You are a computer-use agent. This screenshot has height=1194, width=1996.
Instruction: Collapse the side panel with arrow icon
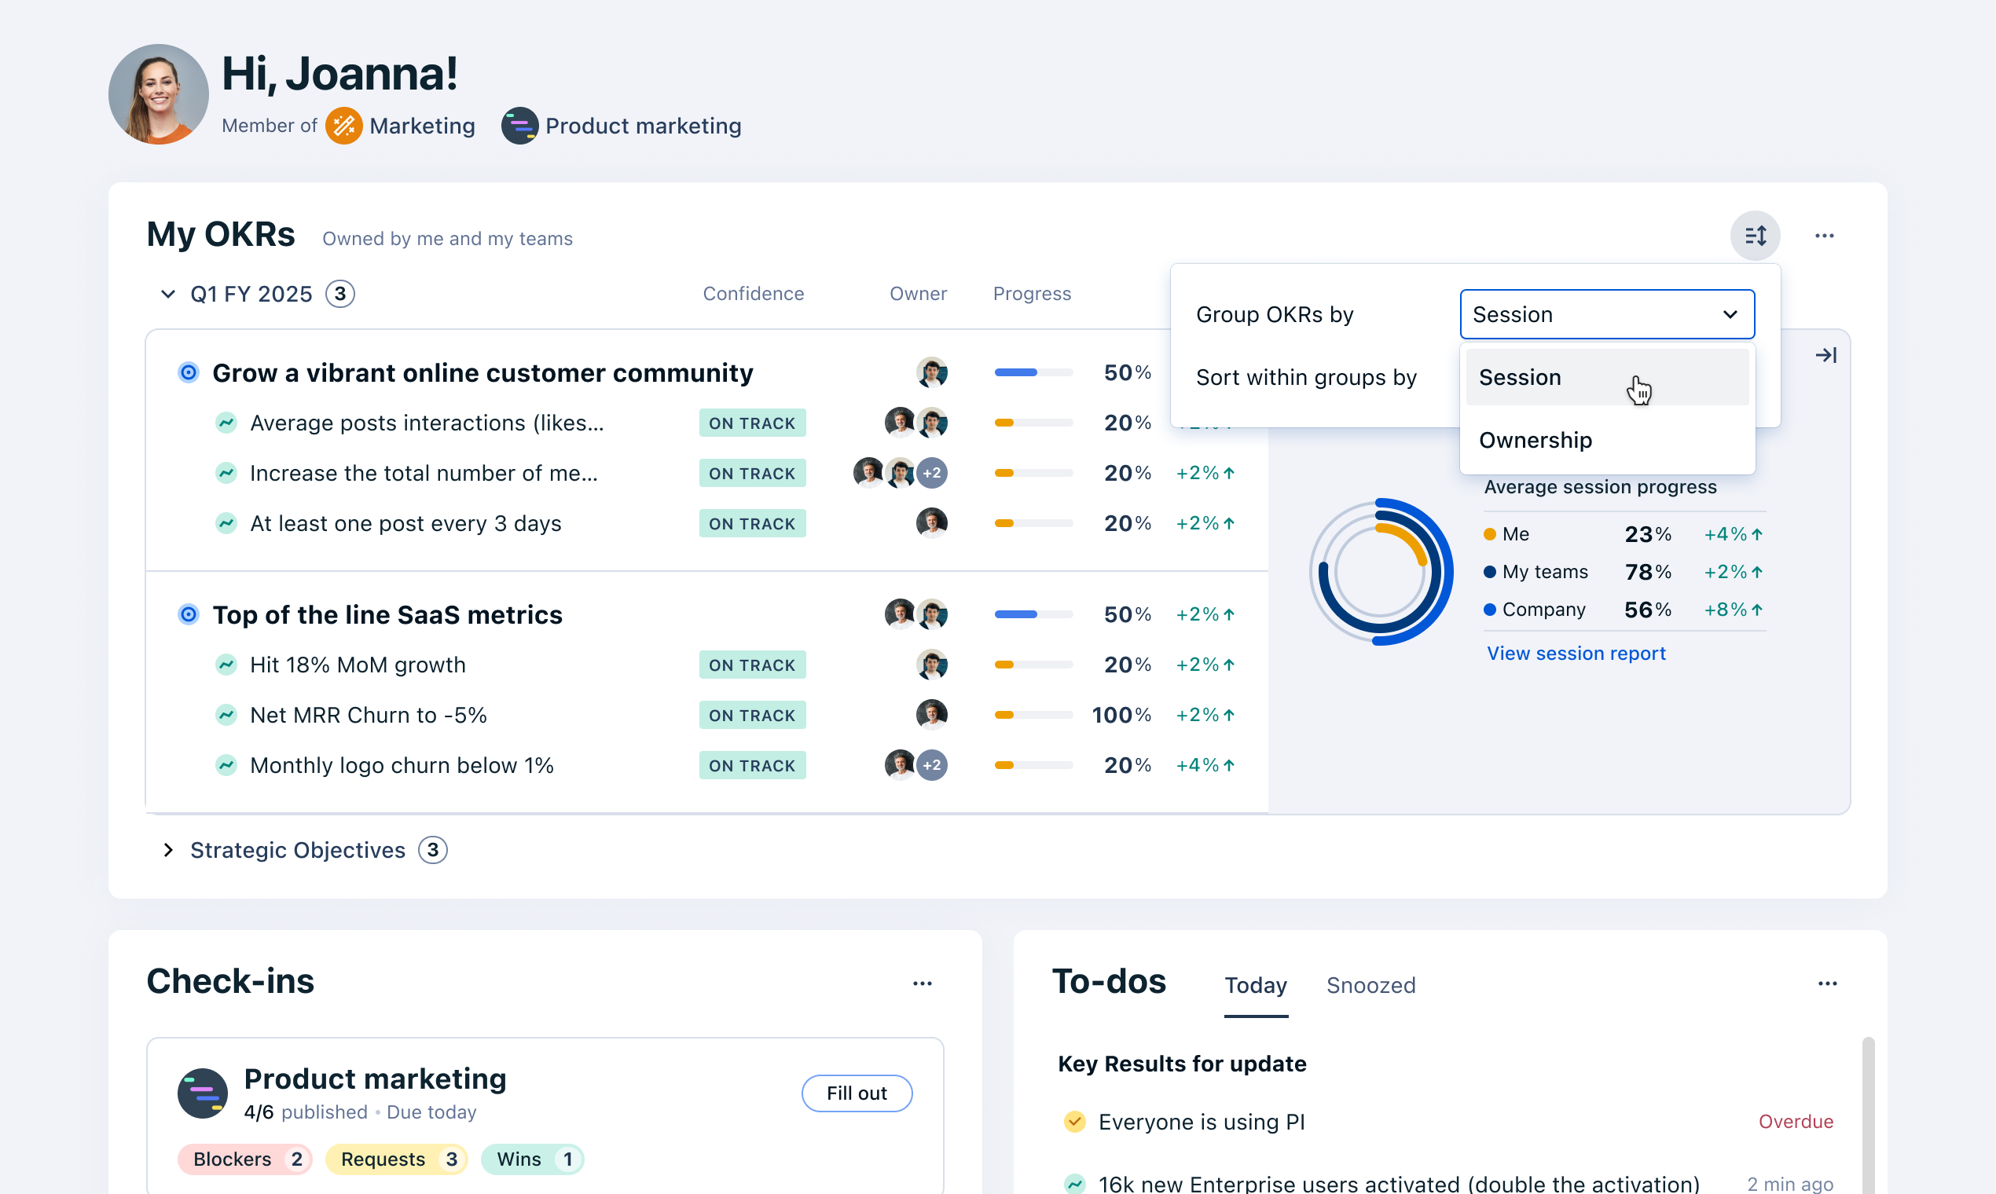1825,355
